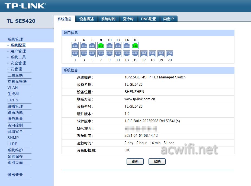Click the 设备ID检测 OK status value
The width and height of the screenshot is (251, 186).
pos(127,150)
